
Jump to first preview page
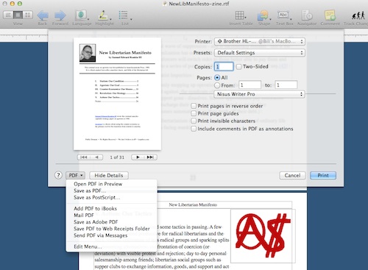pos(84,157)
